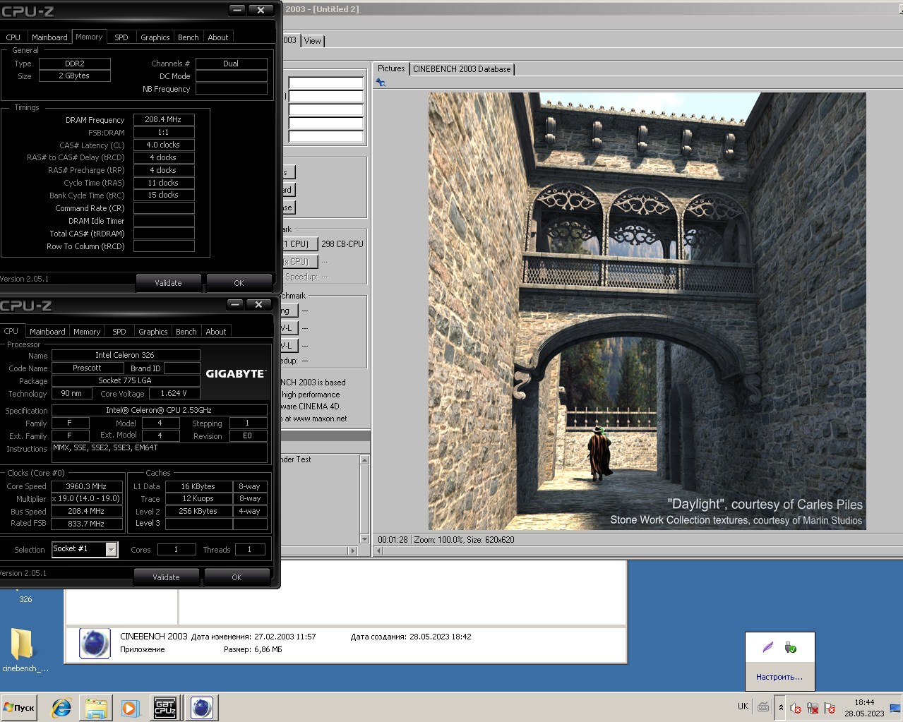Viewport: 903px width, 722px height.
Task: Toggle the hidden tray icons arrow
Action: [x=781, y=707]
